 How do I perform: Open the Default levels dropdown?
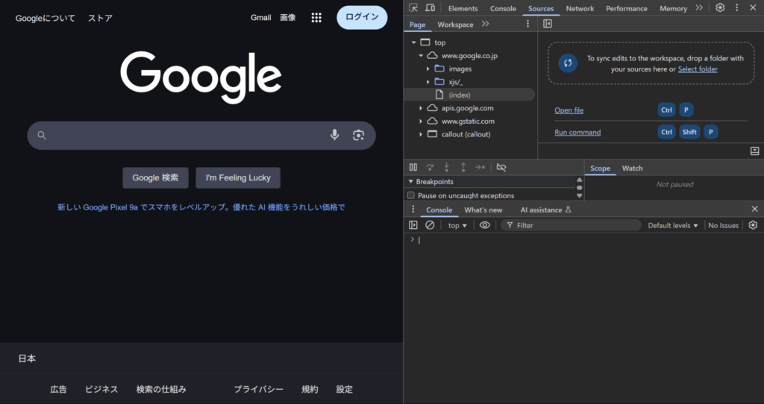click(x=673, y=225)
